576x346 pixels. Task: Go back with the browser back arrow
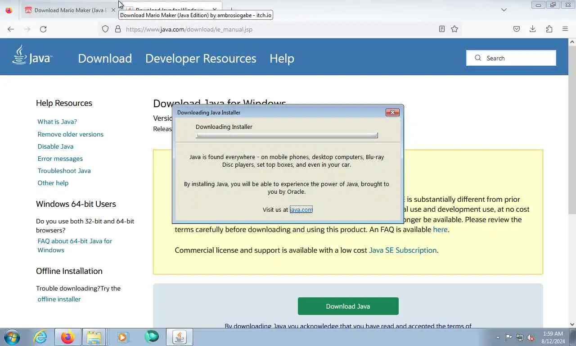click(x=11, y=29)
